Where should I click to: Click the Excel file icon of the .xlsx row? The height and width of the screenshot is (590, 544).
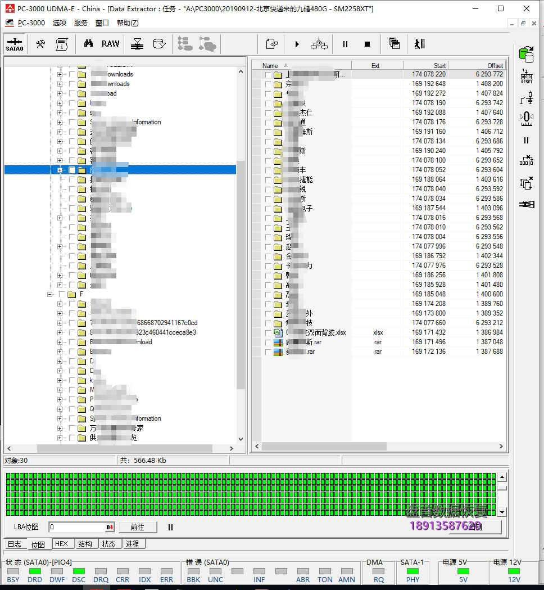coord(278,332)
